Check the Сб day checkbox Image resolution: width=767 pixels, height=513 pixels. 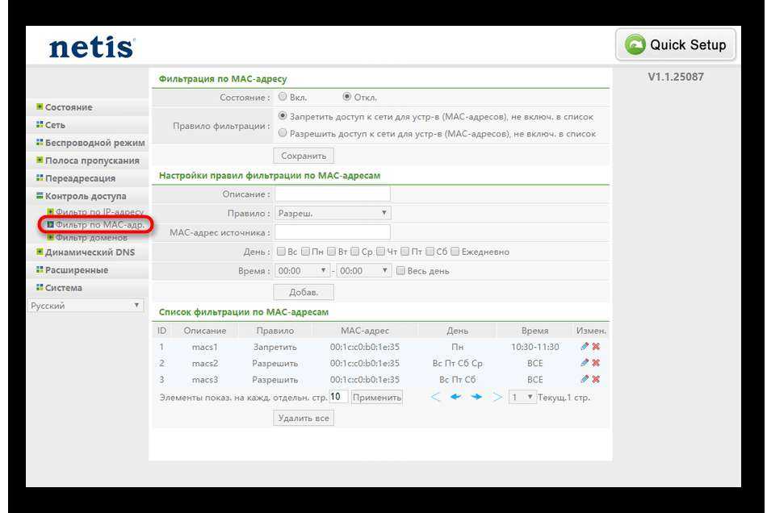[x=430, y=252]
